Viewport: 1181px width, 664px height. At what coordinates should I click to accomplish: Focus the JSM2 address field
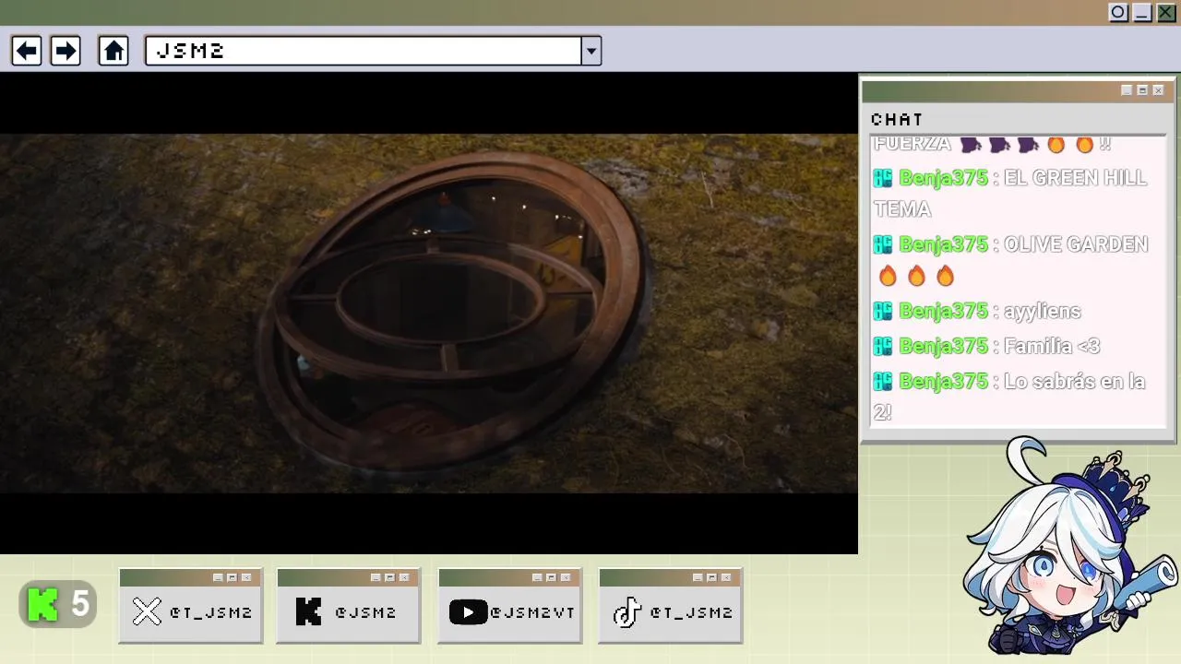[x=364, y=51]
